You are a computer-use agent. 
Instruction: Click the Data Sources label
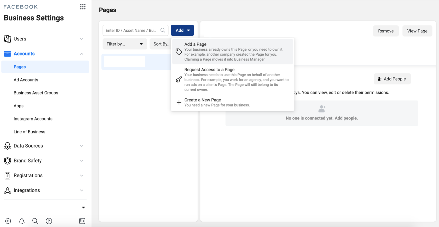coord(28,146)
